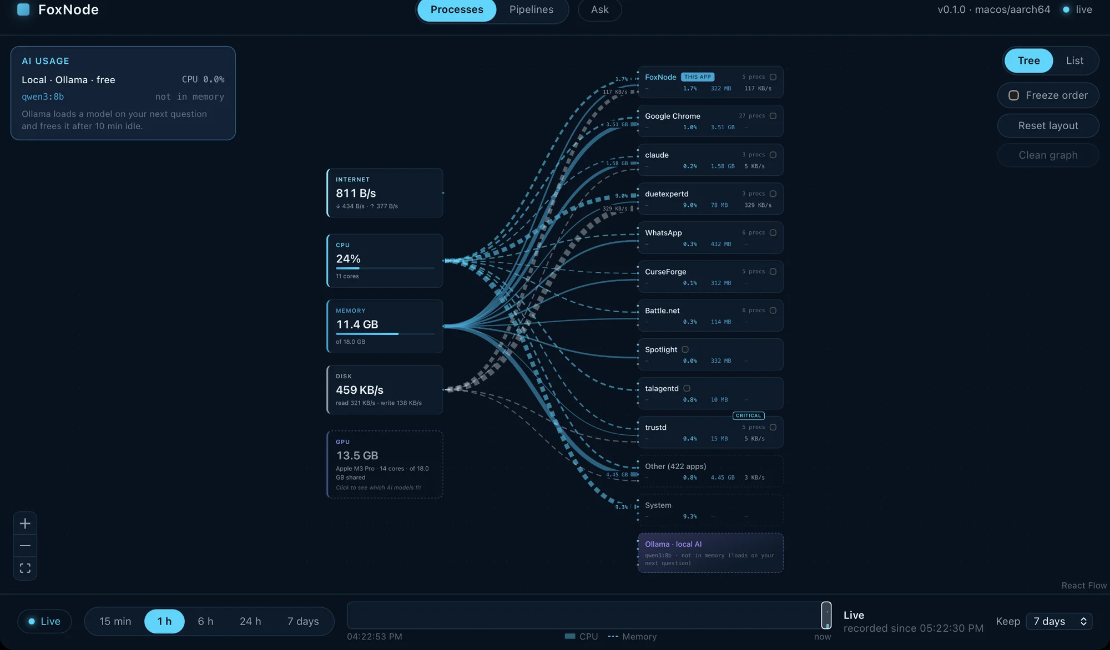Select the Disk 459 KB/s resource node
Viewport: 1110px width, 650px height.
point(385,389)
